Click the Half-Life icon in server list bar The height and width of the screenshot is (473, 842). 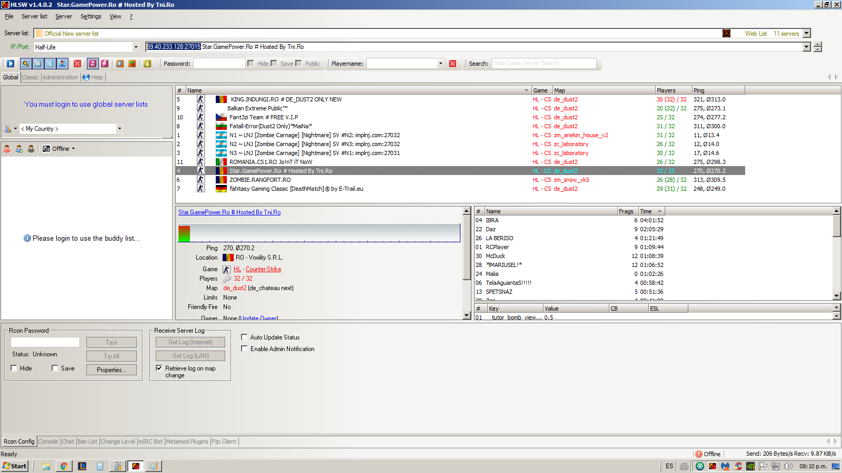click(726, 33)
